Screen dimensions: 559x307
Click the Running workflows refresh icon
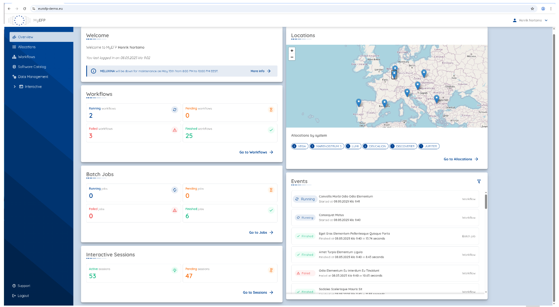tap(175, 110)
